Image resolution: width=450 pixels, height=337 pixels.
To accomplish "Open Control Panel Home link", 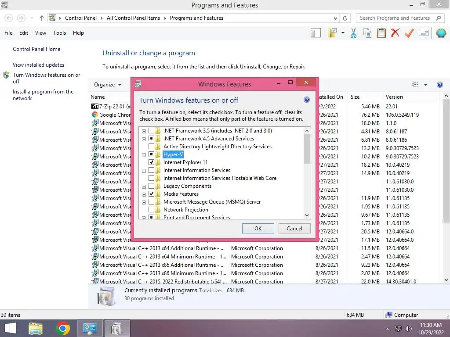I will 36,49.
